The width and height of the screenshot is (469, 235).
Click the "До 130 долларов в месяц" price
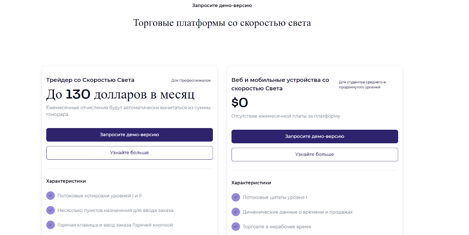click(x=120, y=94)
